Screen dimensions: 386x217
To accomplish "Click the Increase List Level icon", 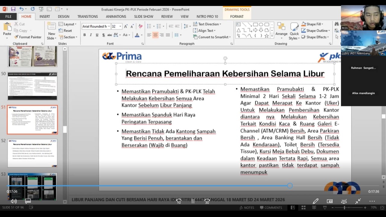I will click(178, 26).
